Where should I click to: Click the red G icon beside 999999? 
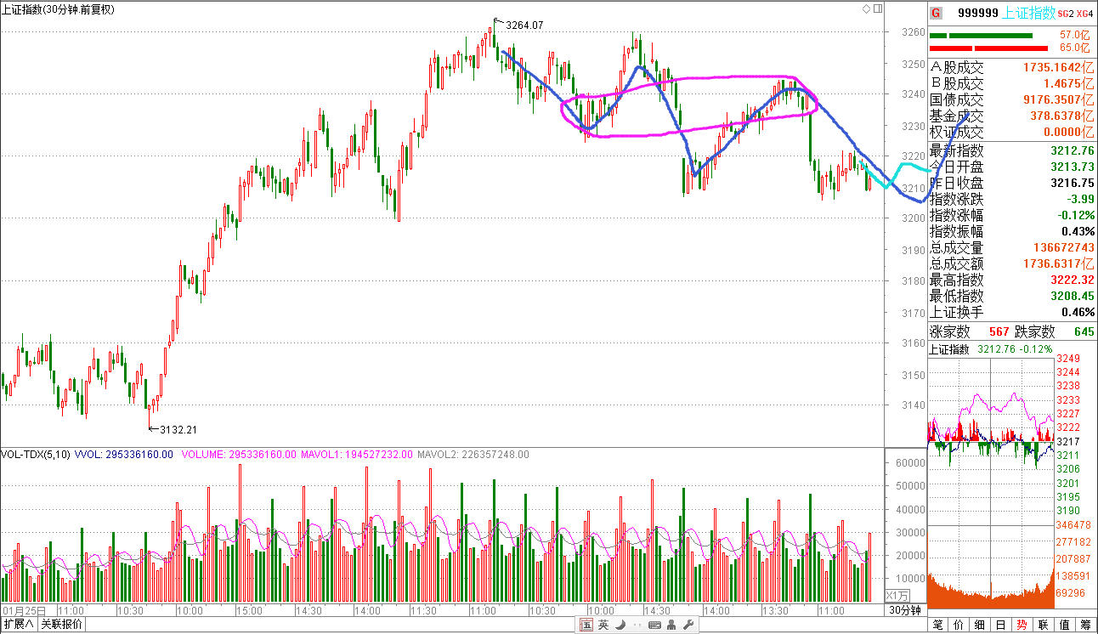tap(936, 13)
